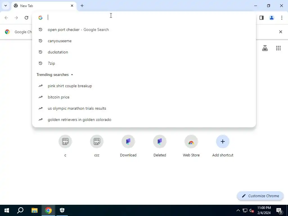Click the Chrome logo in info bar

point(7,32)
